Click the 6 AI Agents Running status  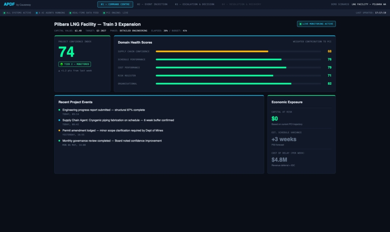pyautogui.click(x=50, y=13)
